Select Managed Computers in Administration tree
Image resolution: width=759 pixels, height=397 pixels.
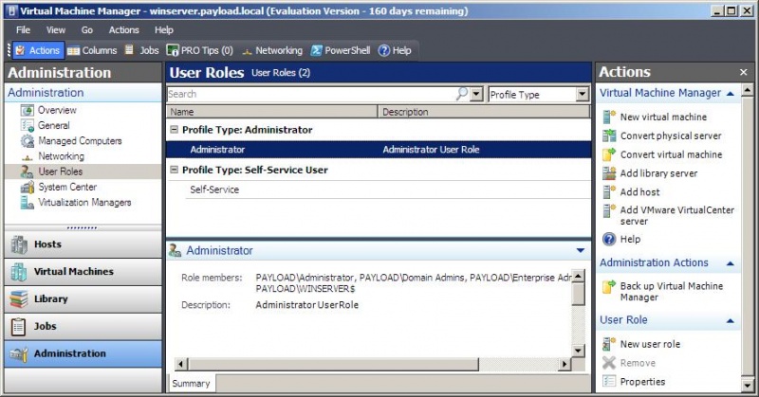(x=80, y=141)
